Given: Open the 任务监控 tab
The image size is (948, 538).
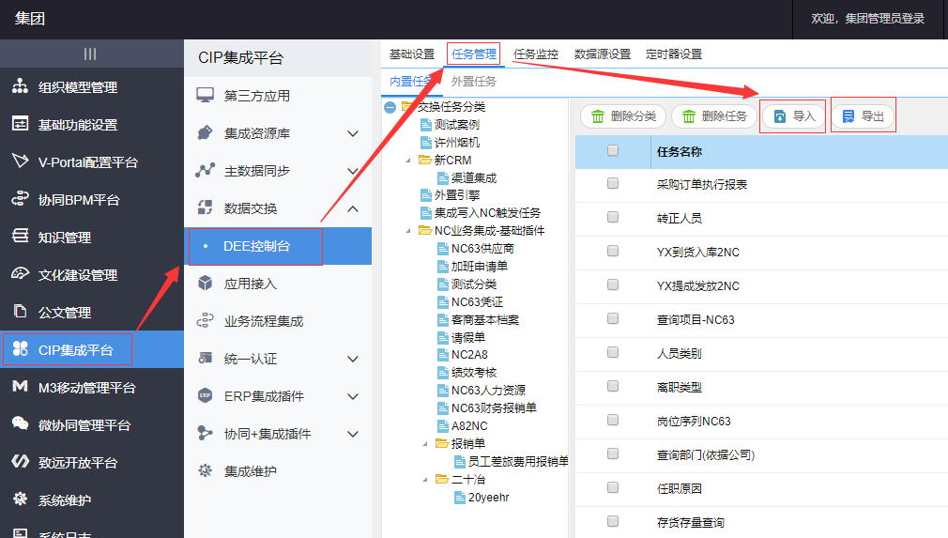Looking at the screenshot, I should [x=536, y=54].
